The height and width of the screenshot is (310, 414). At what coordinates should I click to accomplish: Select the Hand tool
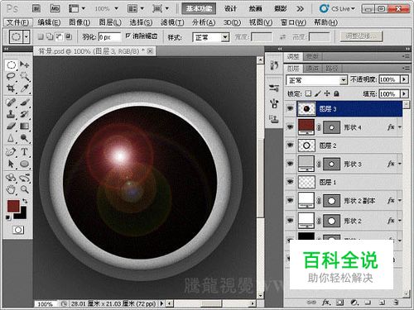pos(11,189)
